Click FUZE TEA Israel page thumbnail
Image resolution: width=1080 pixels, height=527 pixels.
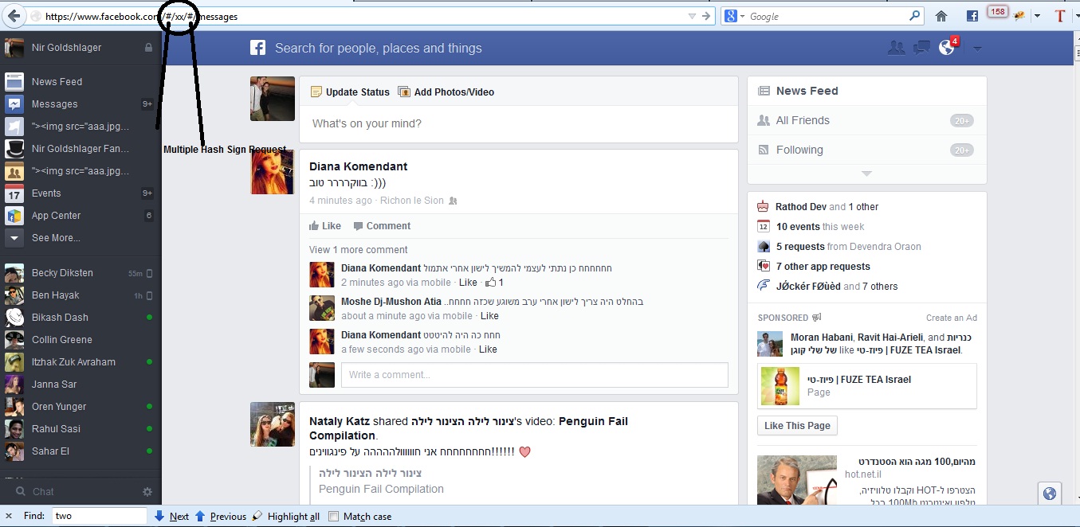click(x=780, y=386)
